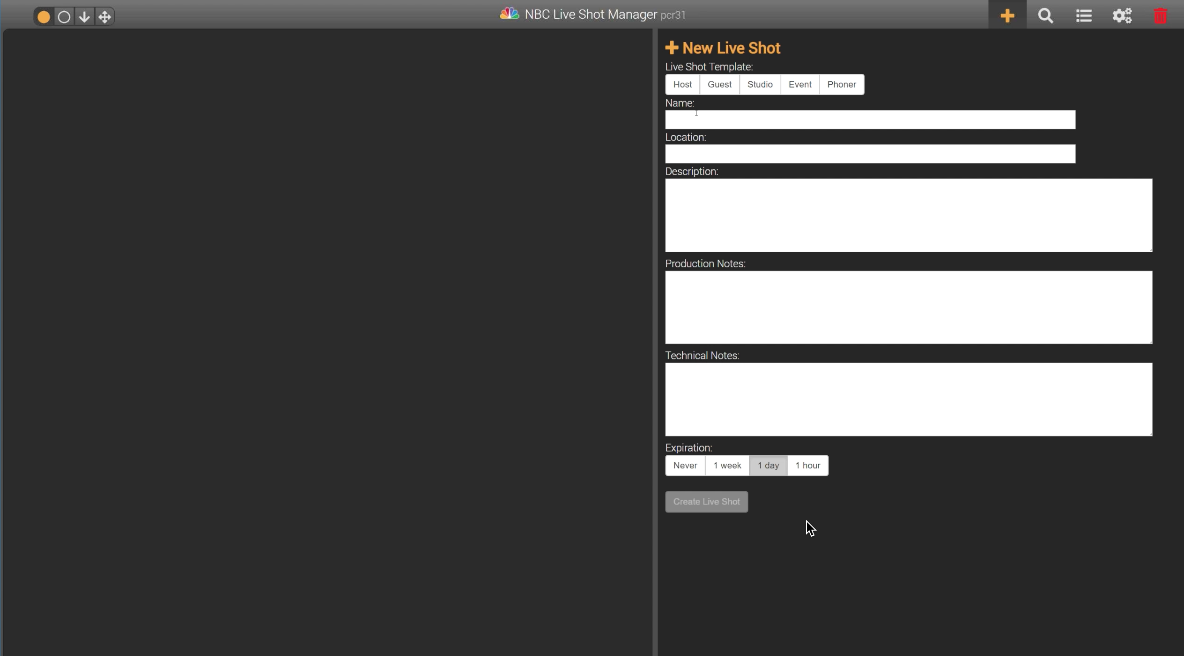Screen dimensions: 1184x656
Task: Click the down arrow toolbar icon
Action: tap(84, 17)
